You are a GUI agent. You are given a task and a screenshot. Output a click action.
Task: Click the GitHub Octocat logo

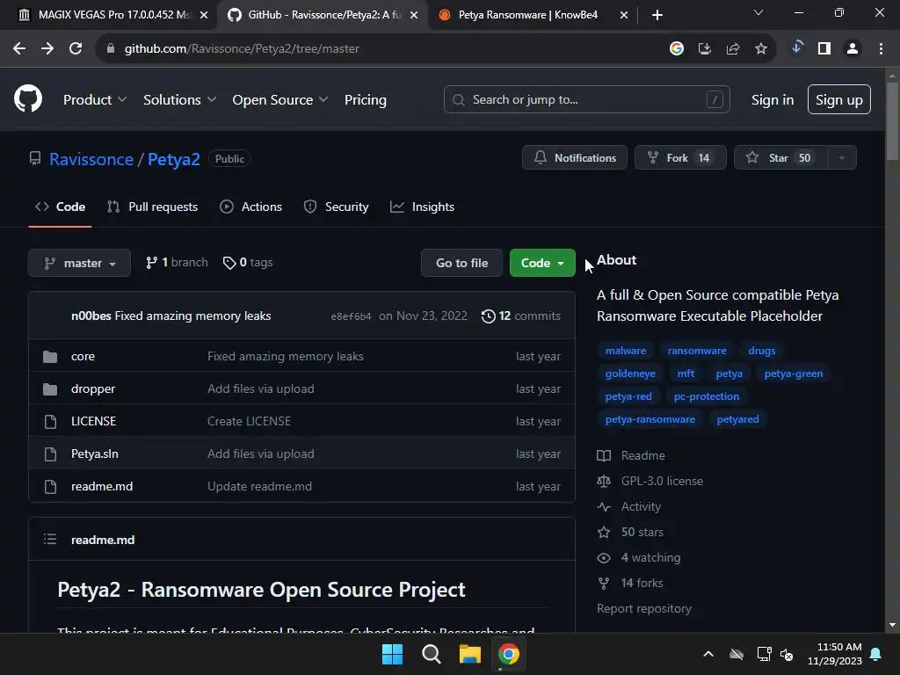click(x=27, y=98)
